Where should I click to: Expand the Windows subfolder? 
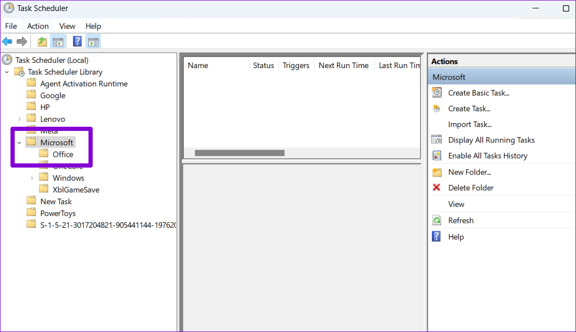pyautogui.click(x=32, y=178)
